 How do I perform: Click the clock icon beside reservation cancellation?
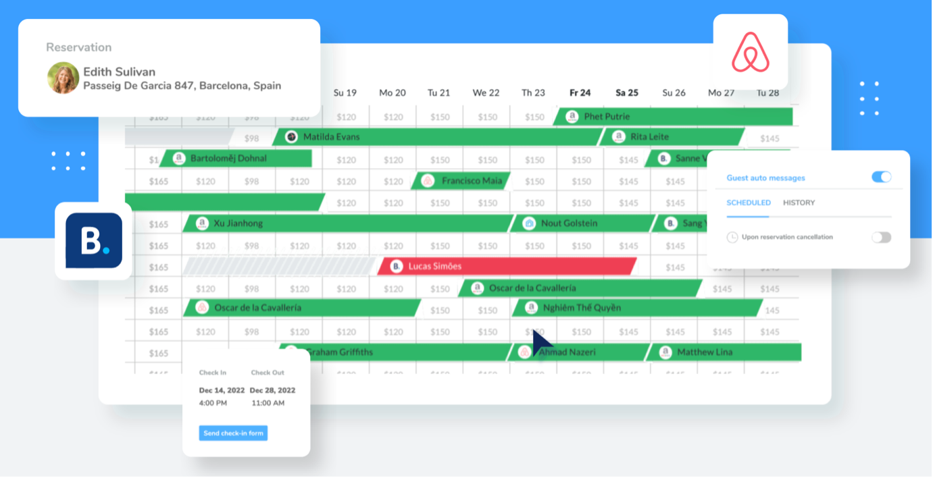point(732,238)
